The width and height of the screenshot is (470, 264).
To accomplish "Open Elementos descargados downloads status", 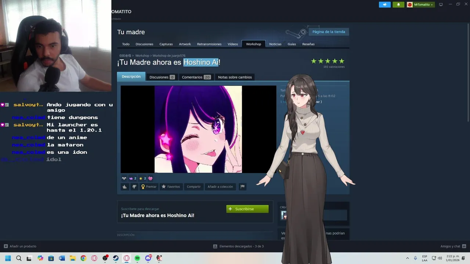I will (238, 246).
